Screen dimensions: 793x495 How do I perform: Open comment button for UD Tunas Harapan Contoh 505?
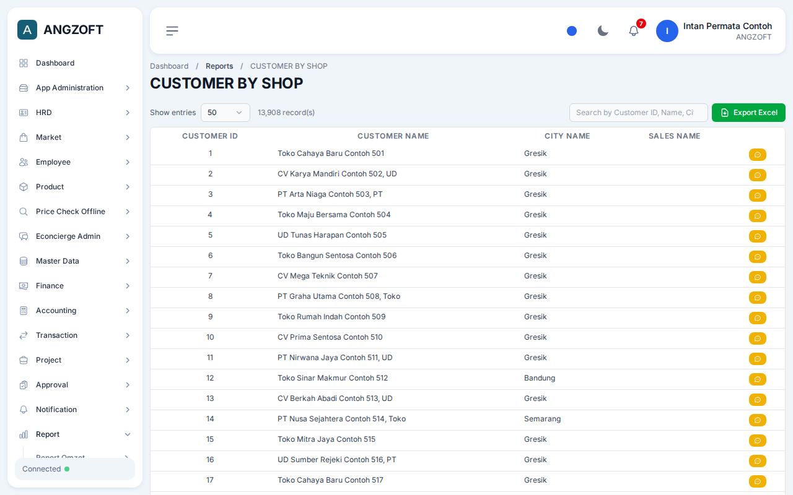758,236
